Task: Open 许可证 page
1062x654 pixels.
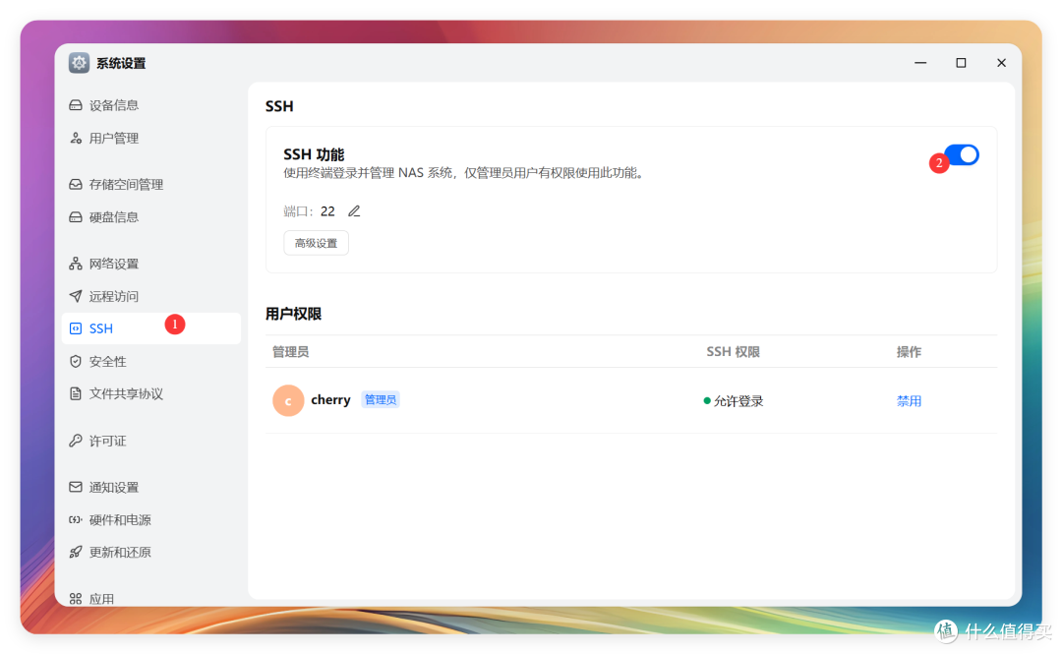Action: point(151,442)
